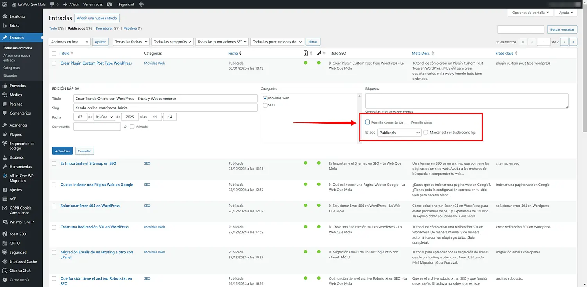This screenshot has height=287, width=587.
Task: Uncheck the Movidas Web category
Action: click(265, 98)
